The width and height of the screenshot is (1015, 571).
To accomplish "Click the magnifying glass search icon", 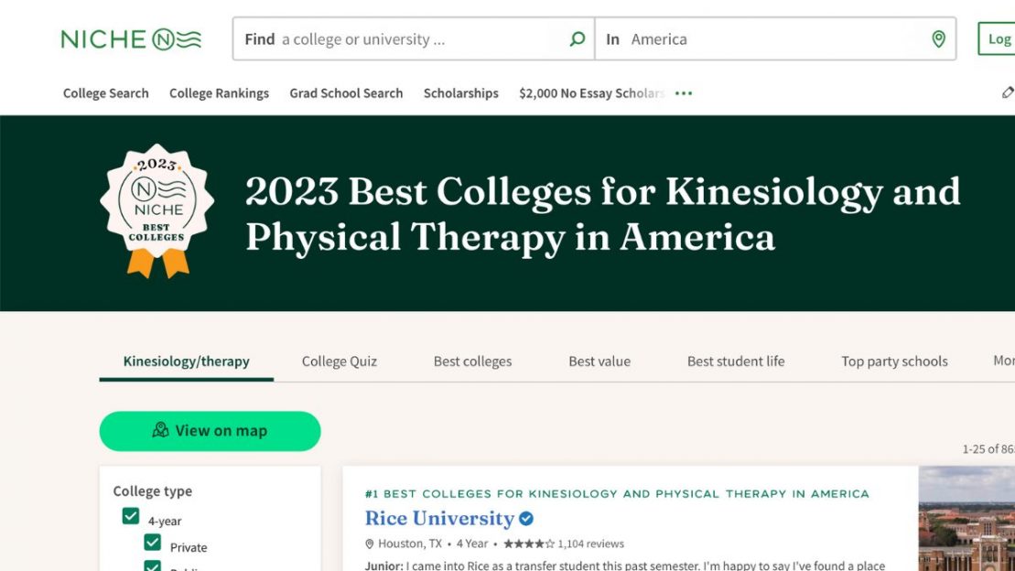I will coord(577,38).
